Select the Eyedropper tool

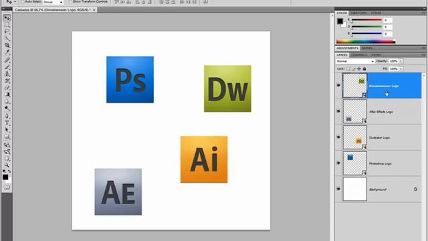tap(7, 52)
